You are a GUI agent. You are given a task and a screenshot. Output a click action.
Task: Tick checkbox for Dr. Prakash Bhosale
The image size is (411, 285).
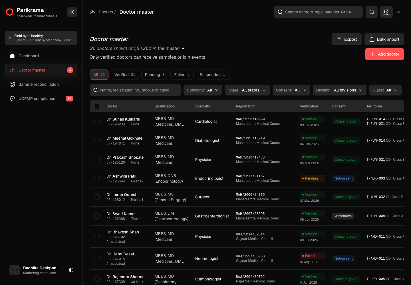click(97, 160)
